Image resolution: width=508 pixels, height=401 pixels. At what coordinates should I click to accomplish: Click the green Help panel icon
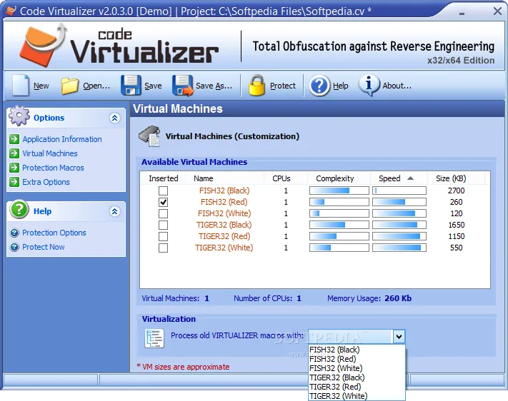(x=19, y=209)
